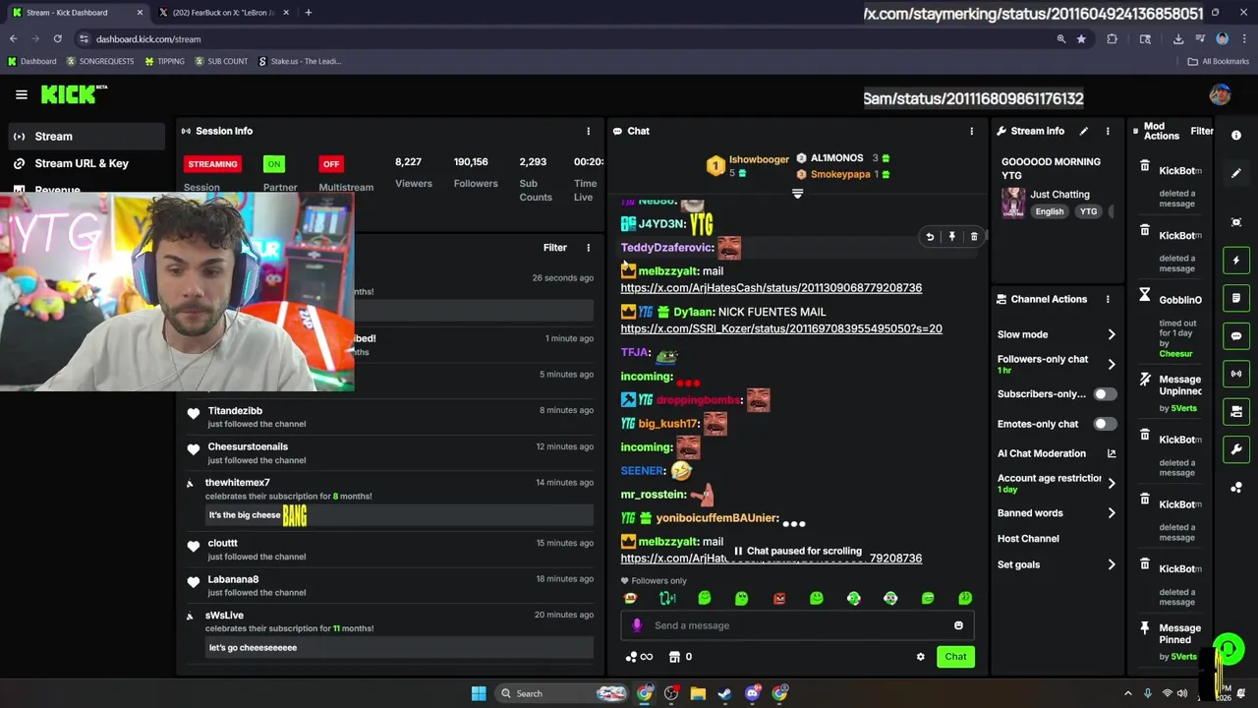Screen dimensions: 1258x708
Task: Click the user avatar at top right
Action: point(1220,94)
